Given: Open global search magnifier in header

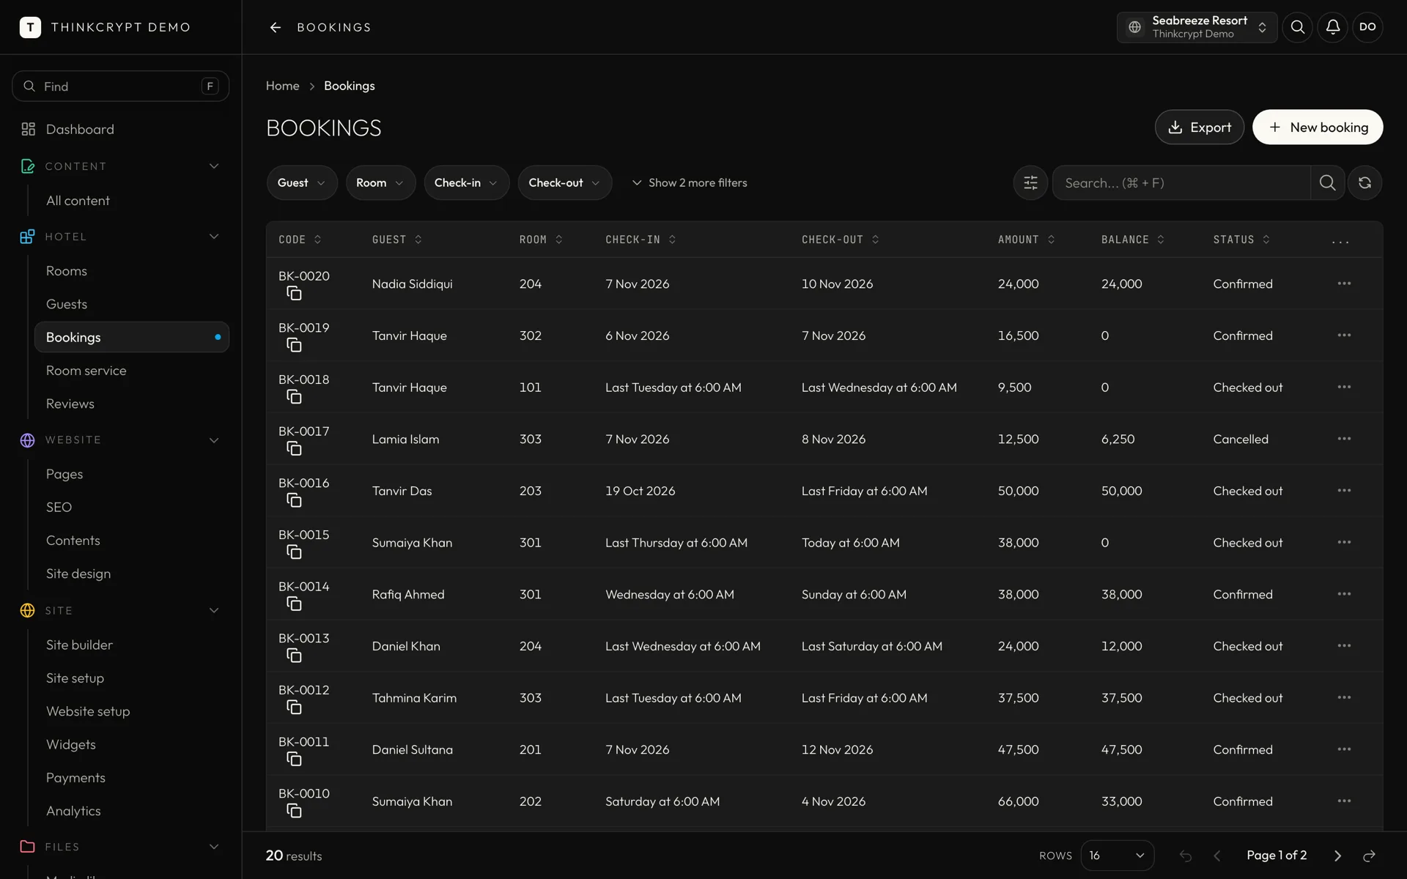Looking at the screenshot, I should point(1297,27).
